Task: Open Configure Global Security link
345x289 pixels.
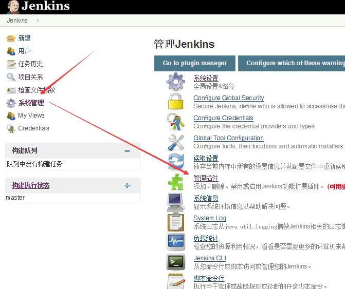Action: tap(229, 98)
